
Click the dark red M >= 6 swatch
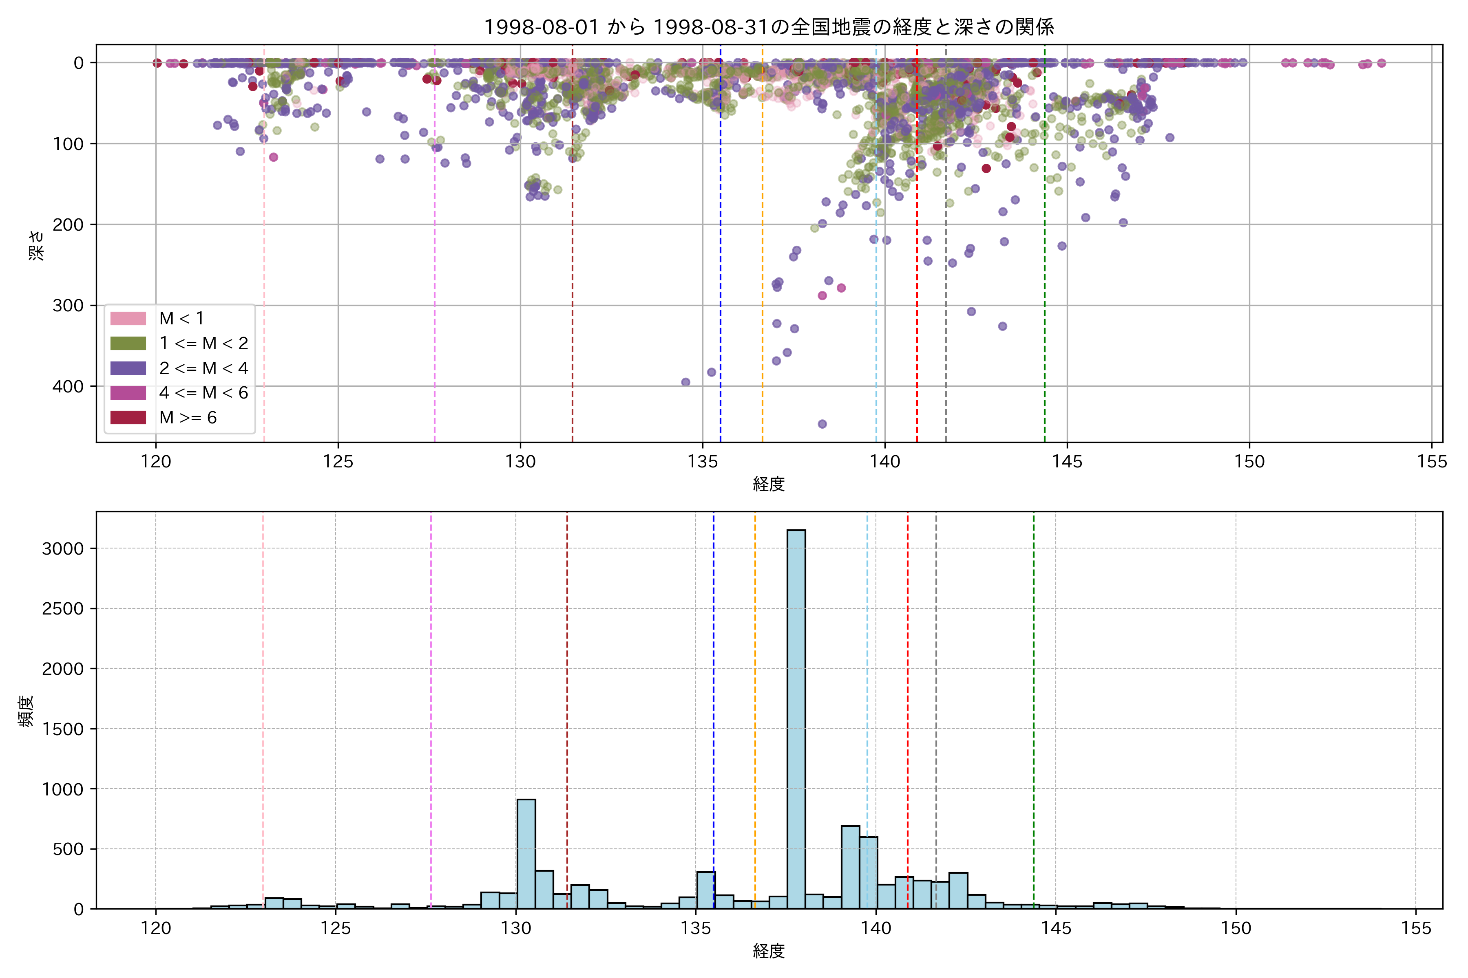128,418
